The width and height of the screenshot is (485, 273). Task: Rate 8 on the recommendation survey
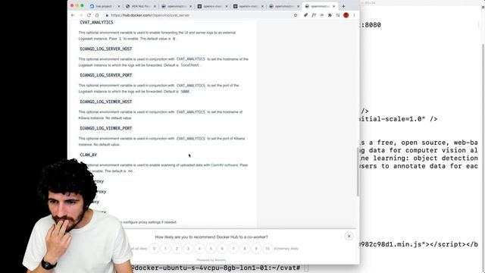(245, 249)
